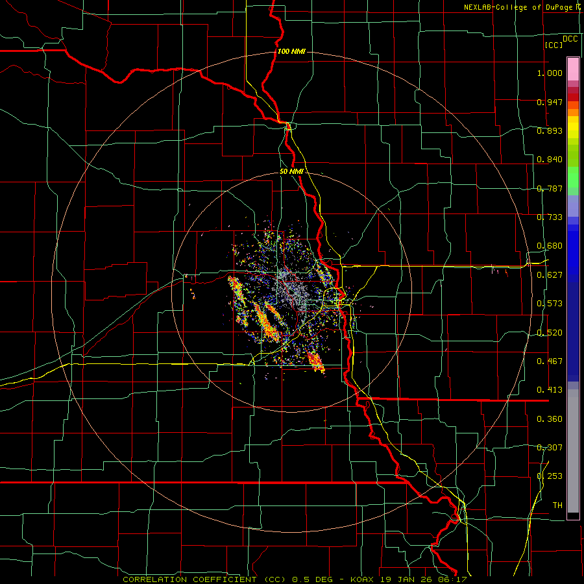Click the TH threshold label
The width and height of the screenshot is (584, 584).
[x=557, y=505]
